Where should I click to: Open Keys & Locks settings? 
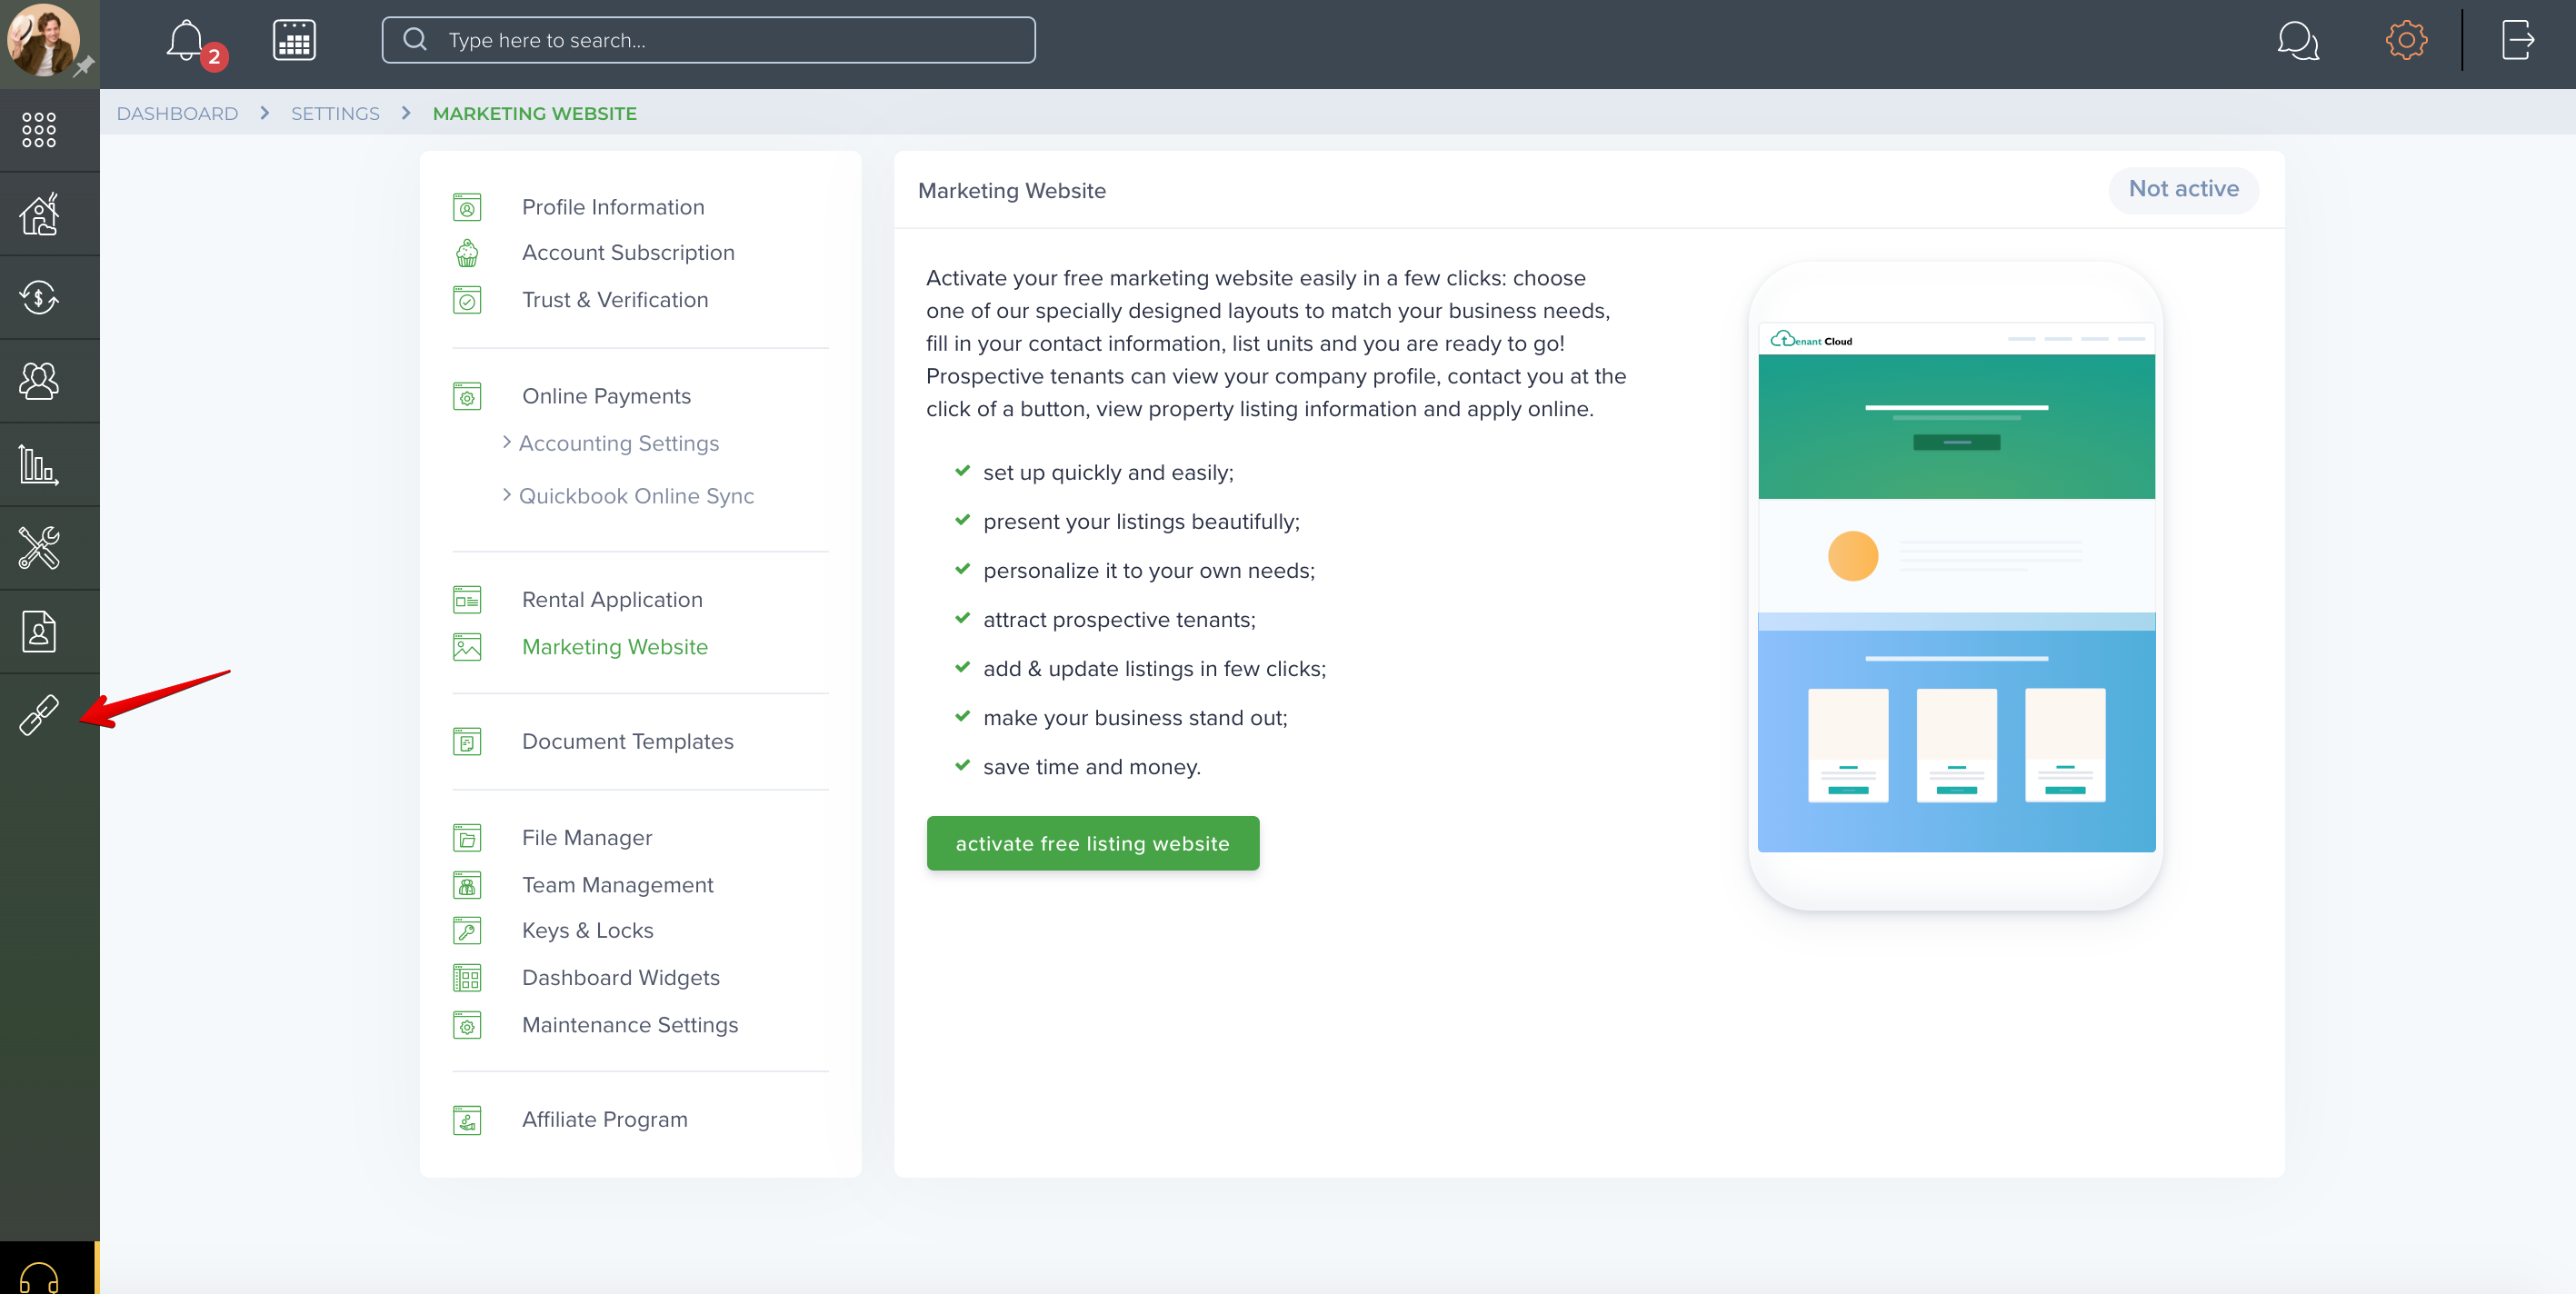point(587,931)
